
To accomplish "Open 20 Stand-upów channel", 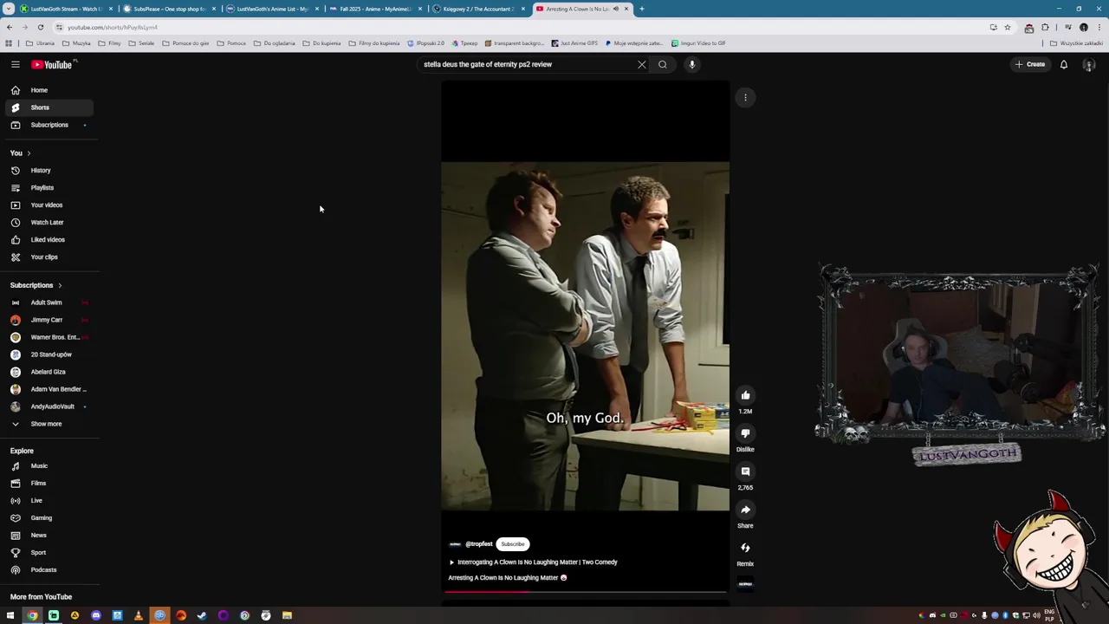I will tap(49, 354).
